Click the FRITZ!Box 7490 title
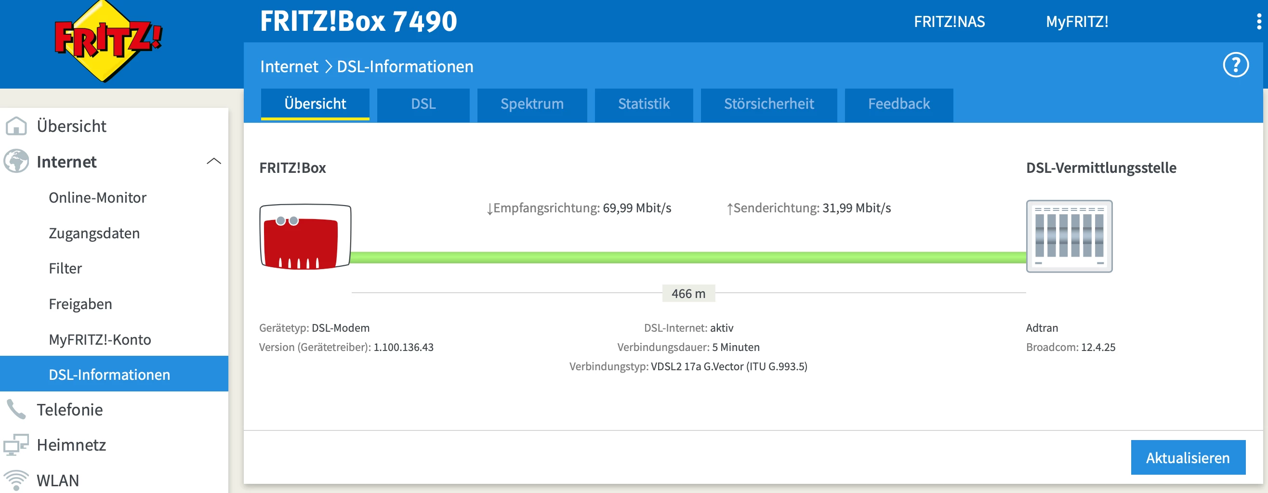 (x=358, y=21)
